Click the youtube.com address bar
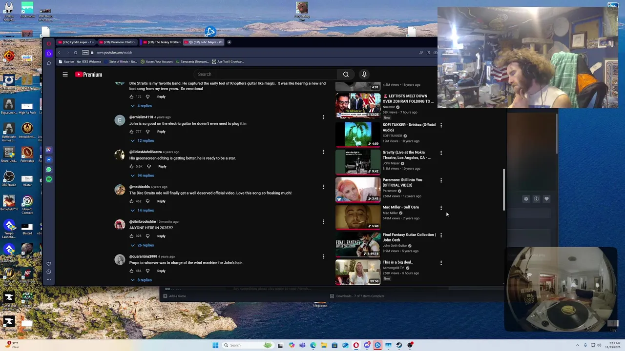 point(114,52)
